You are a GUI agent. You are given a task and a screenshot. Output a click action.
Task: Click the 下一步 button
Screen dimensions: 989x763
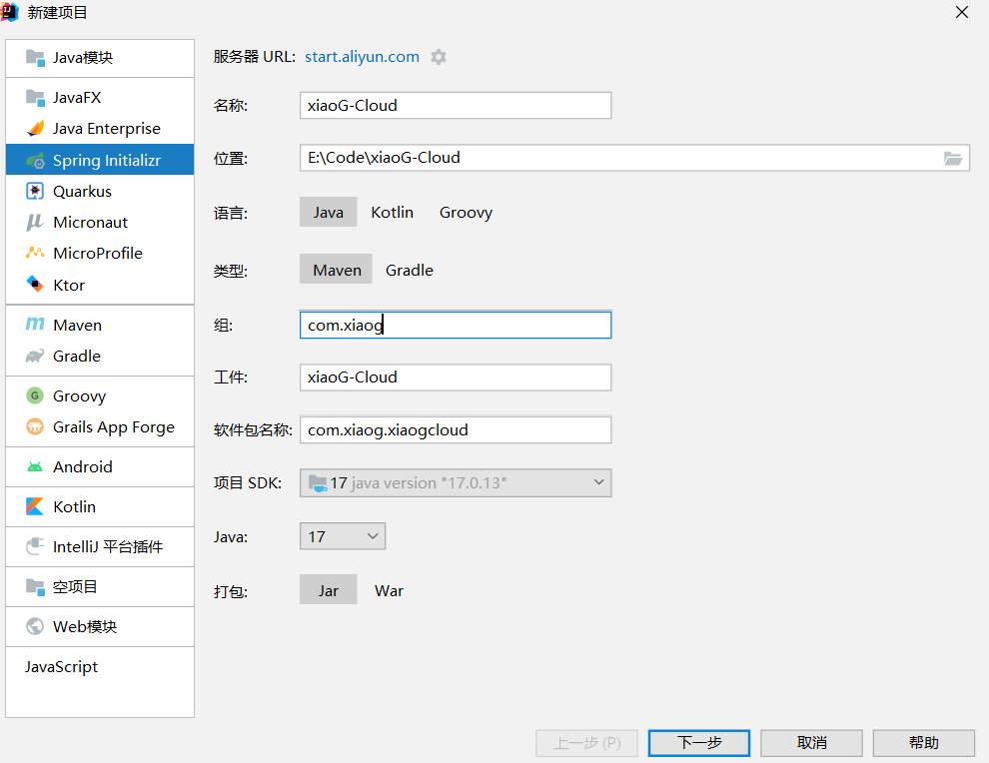(699, 743)
